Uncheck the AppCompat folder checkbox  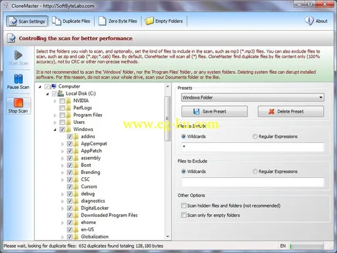coord(70,144)
